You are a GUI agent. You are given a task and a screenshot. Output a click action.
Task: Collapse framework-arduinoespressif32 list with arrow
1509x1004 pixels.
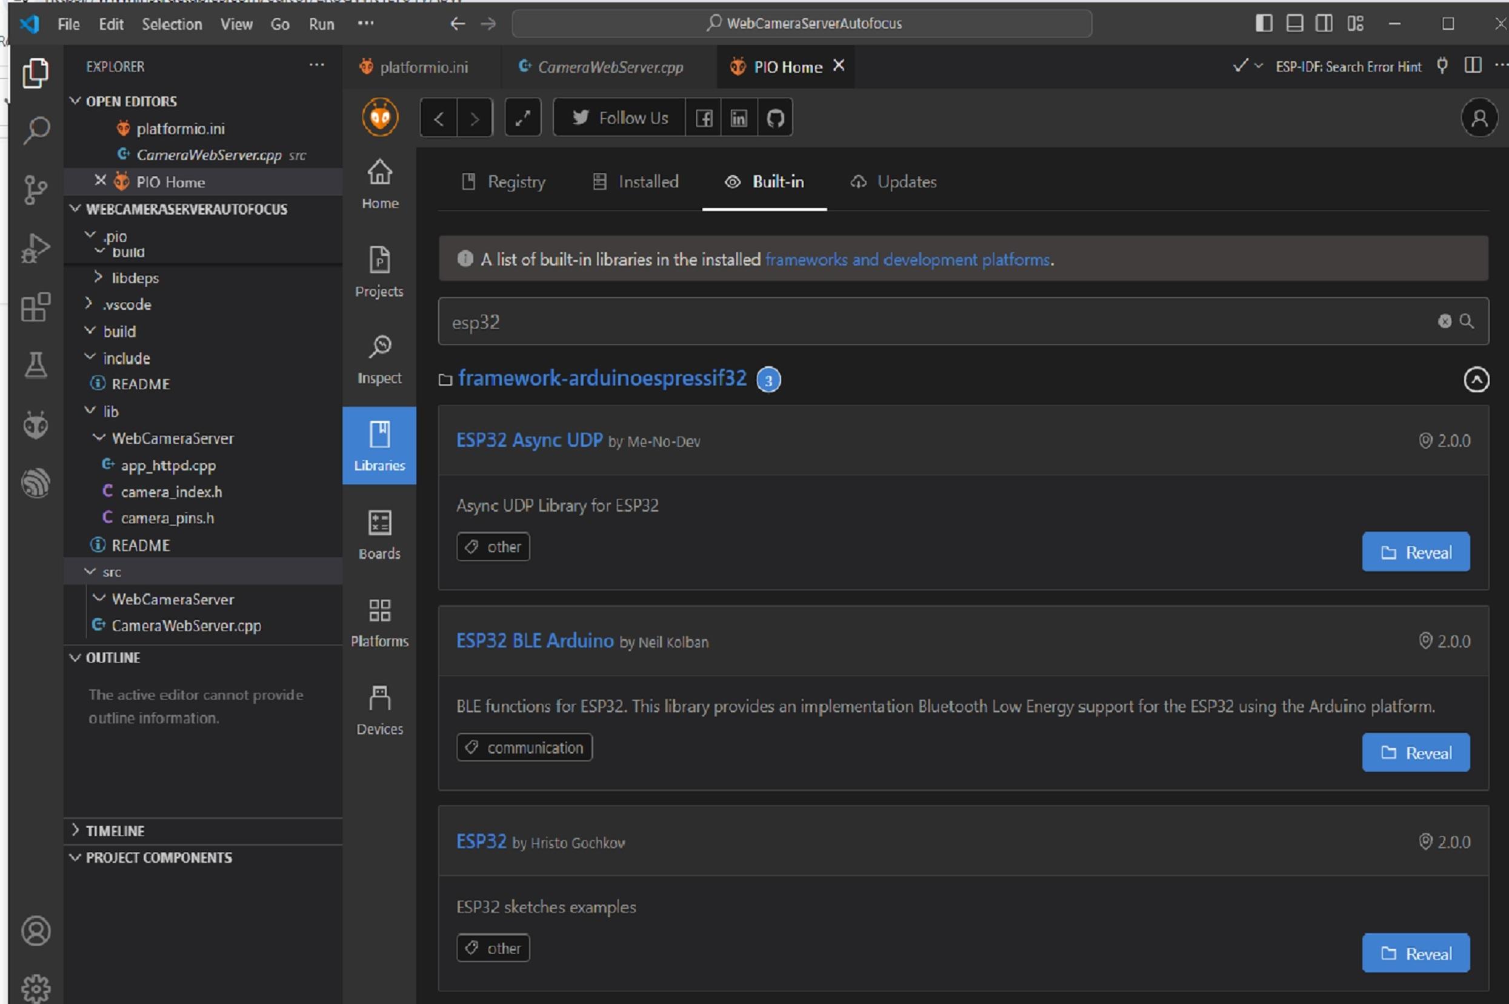(1476, 379)
